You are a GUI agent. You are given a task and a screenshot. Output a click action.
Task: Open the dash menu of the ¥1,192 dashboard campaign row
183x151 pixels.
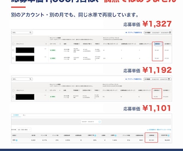pos(45,95)
